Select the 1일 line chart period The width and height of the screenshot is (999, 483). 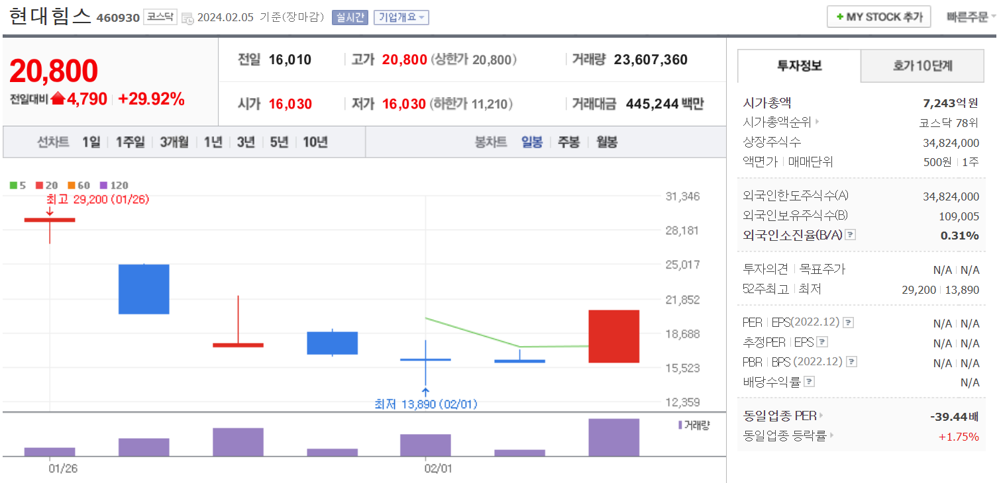coord(91,142)
